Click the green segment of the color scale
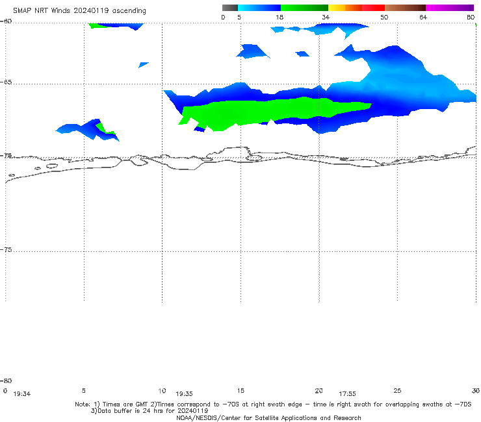 [x=304, y=8]
